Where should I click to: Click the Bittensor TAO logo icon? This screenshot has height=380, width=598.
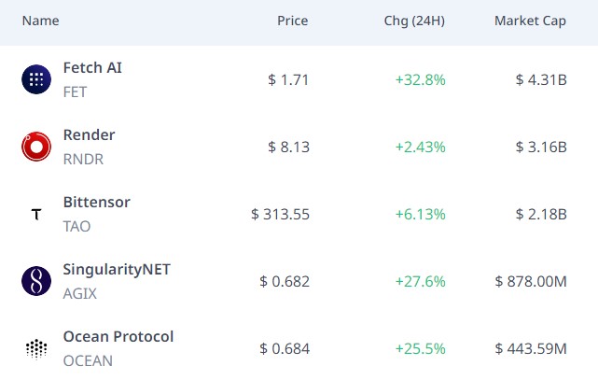(36, 215)
